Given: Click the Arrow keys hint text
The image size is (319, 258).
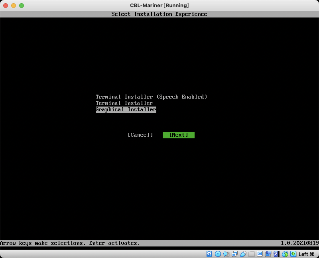Looking at the screenshot, I should click(x=70, y=243).
